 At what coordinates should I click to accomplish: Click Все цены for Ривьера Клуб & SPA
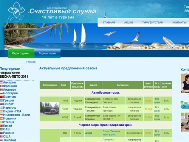(157, 133)
